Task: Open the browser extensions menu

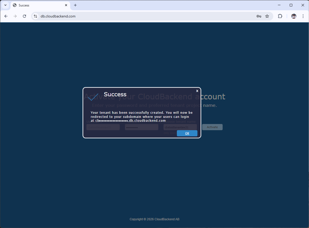Action: [x=280, y=16]
